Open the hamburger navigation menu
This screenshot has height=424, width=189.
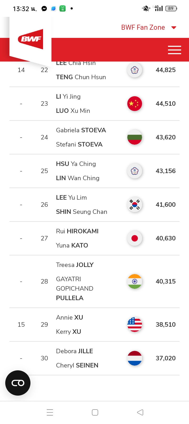(x=174, y=50)
